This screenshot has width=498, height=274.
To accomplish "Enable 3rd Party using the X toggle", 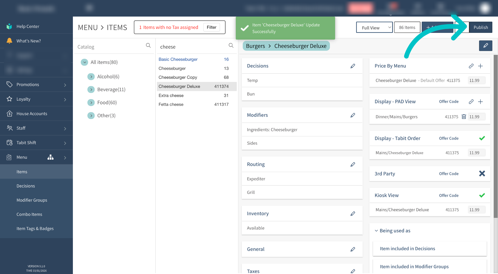I will point(482,174).
